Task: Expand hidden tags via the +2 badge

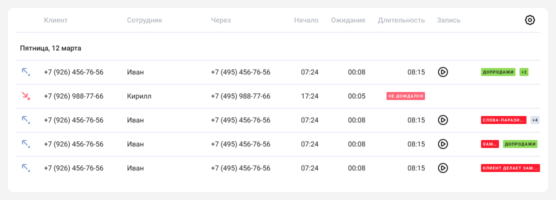Action: [x=524, y=72]
